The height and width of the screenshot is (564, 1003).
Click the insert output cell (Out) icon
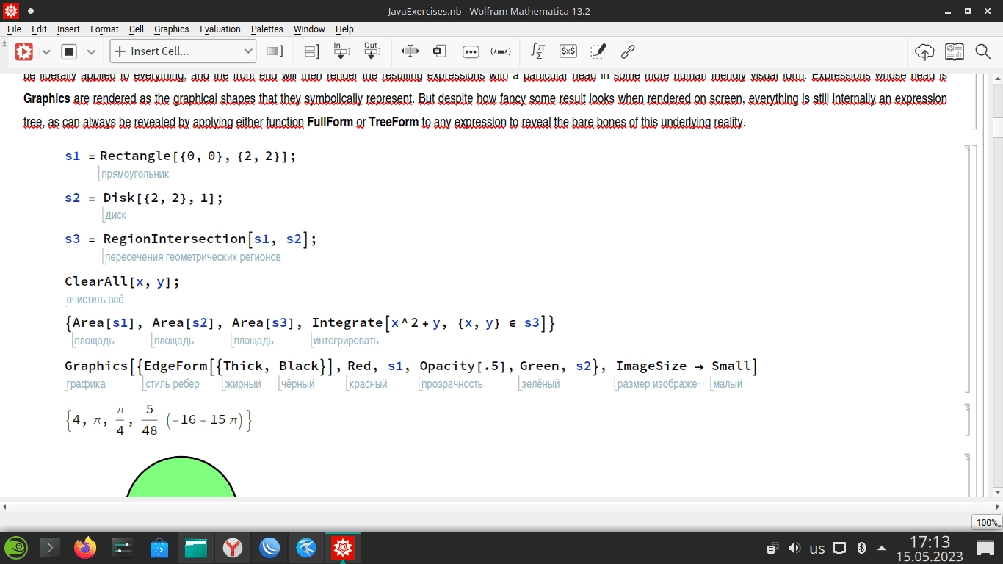372,51
